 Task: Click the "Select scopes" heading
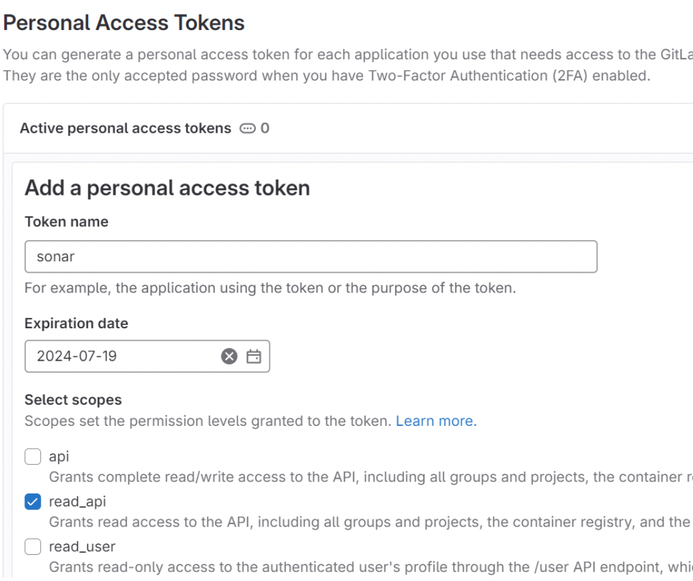[x=73, y=400]
